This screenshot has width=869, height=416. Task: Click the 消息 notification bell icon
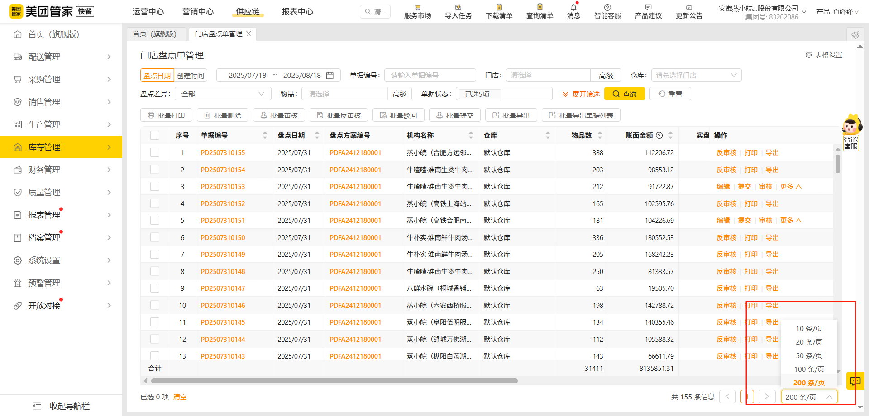(x=573, y=8)
